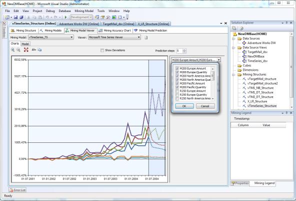Click the Solution Explorer icon in main toolbar

(97, 18)
